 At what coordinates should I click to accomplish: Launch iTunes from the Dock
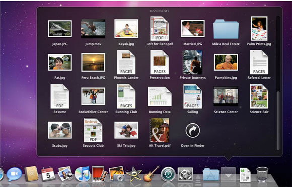82,174
